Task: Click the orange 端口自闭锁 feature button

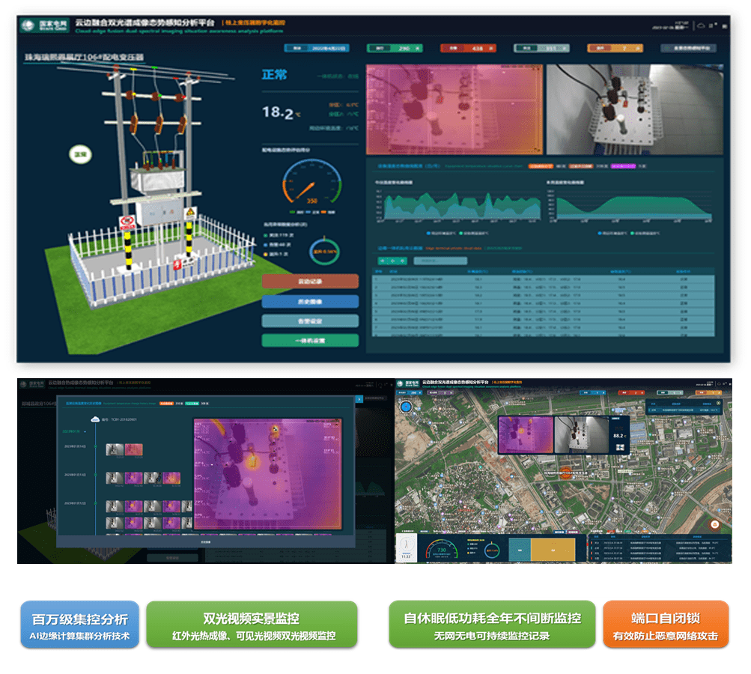Action: (x=665, y=625)
